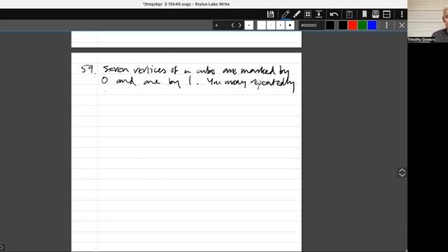Select the thinnest pen width preset
This screenshot has width=448, height=252.
[261, 25]
